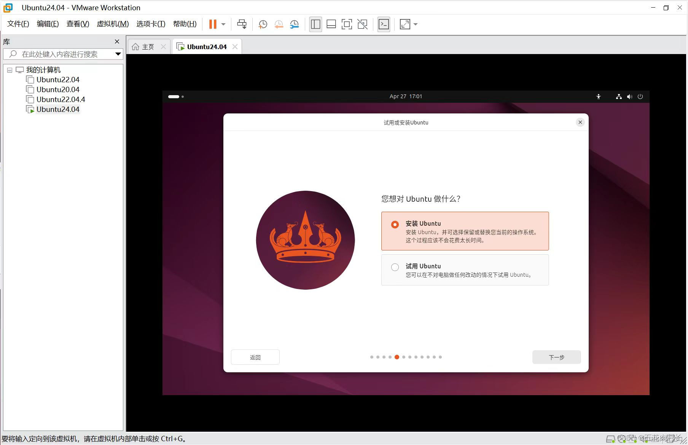Open the Apr 27 17:01 clock menu
Screen dimensions: 688x445
point(406,96)
